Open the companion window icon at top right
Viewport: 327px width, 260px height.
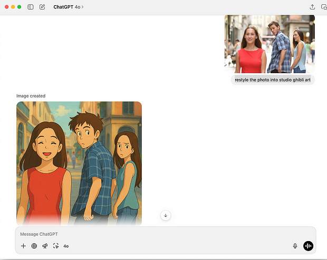324,7
